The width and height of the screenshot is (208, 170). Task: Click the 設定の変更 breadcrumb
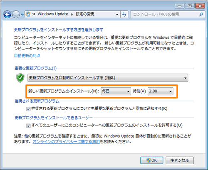[x=85, y=14]
